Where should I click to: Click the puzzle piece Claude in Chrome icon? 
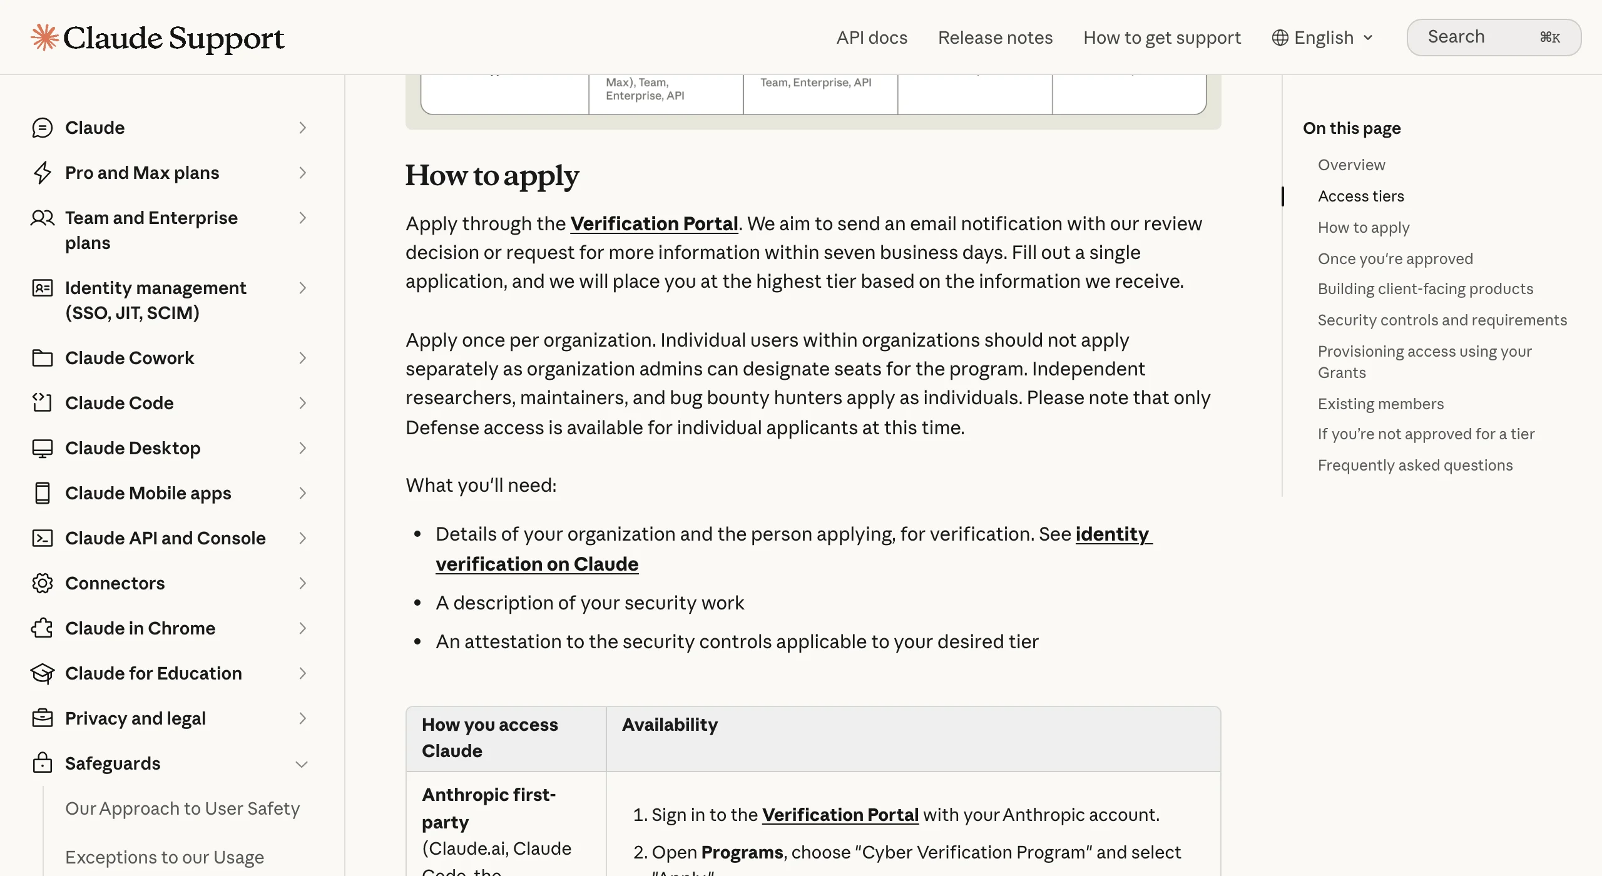(x=42, y=628)
